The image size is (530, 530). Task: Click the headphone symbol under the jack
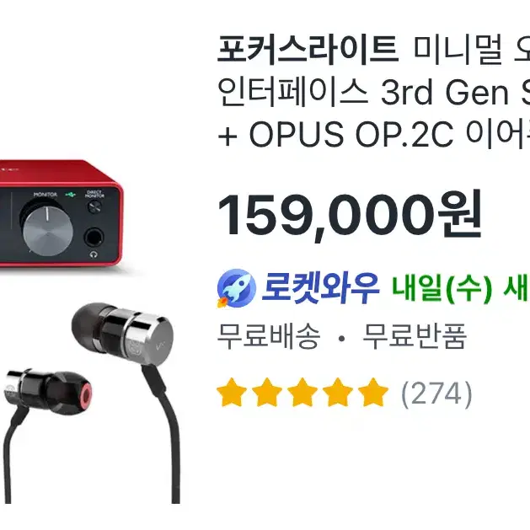tap(94, 254)
